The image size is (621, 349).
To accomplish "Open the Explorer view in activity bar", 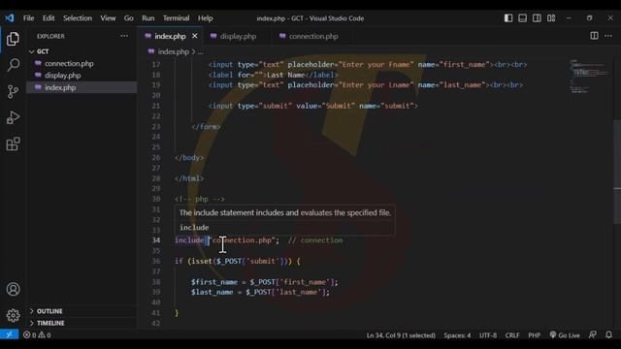I will click(13, 39).
